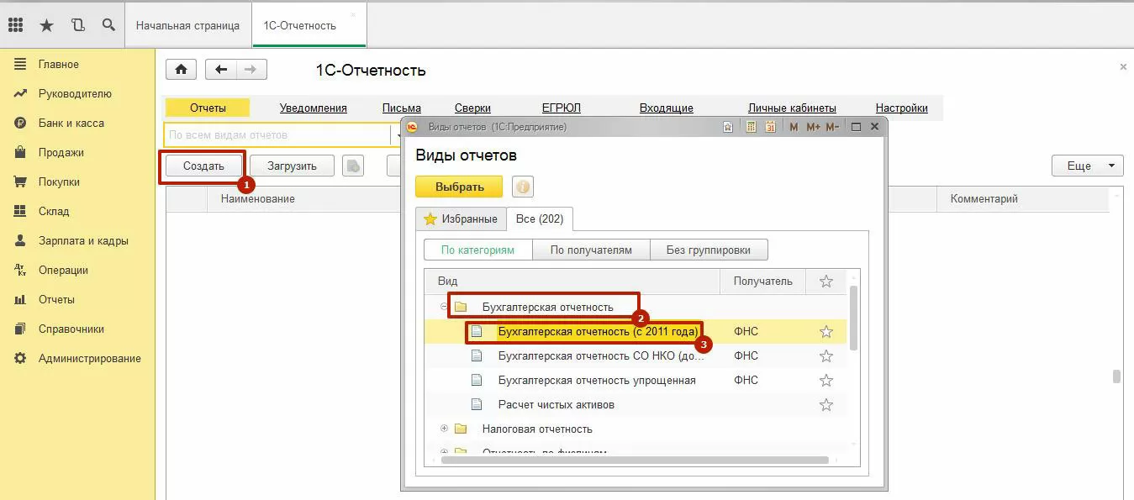The height and width of the screenshot is (500, 1134).
Task: Collapse the Бухгалтерская отчетность folder
Action: 444,307
